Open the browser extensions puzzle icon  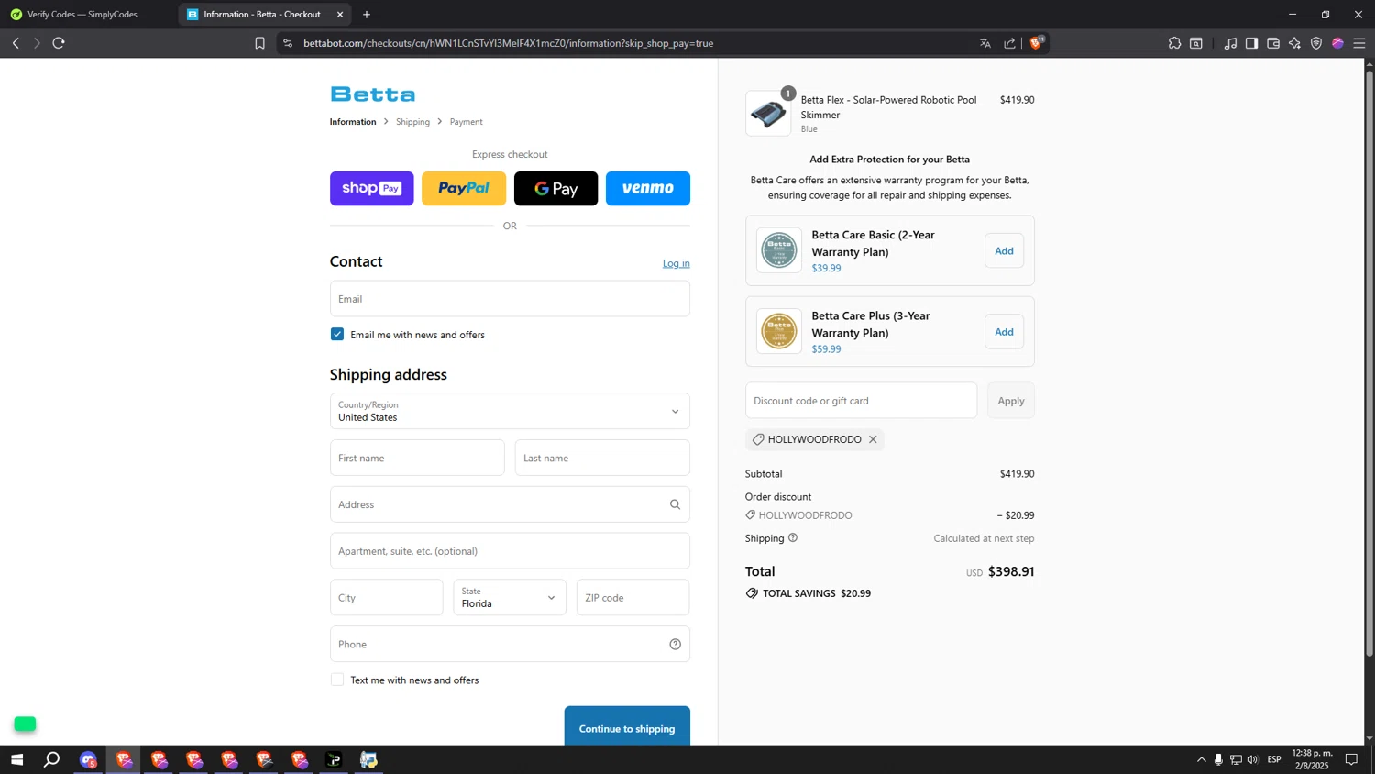coord(1174,43)
